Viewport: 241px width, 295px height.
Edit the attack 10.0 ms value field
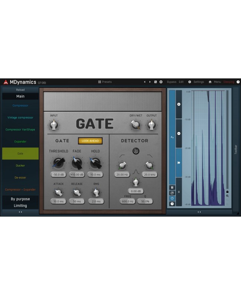(x=58, y=201)
